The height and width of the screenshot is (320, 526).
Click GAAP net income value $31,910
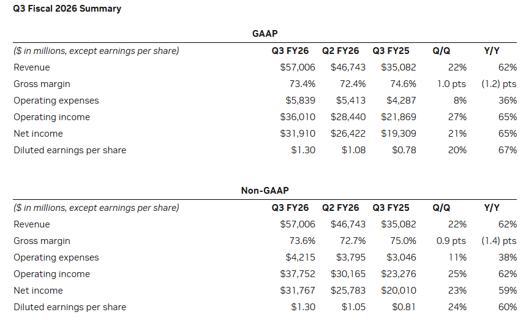(298, 134)
